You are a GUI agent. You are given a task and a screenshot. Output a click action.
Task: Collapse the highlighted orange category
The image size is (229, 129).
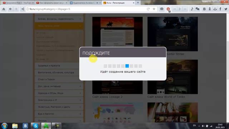[80, 26]
